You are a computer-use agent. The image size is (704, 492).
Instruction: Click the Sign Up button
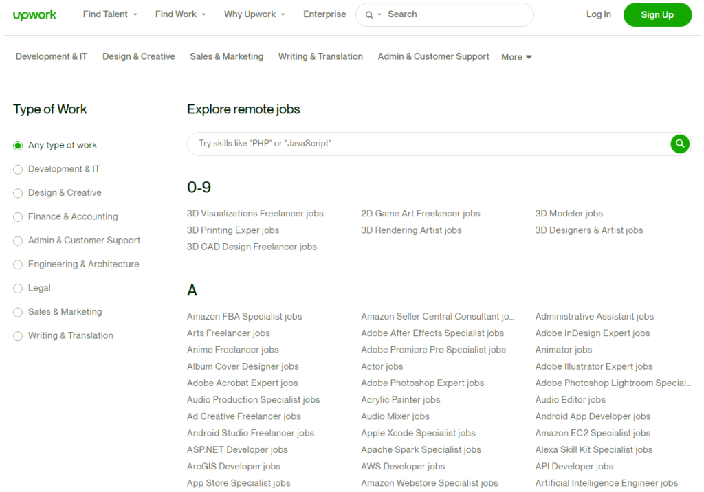(x=657, y=15)
